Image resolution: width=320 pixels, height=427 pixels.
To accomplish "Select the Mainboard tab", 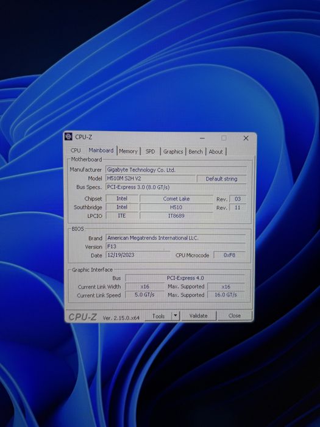I will click(101, 150).
